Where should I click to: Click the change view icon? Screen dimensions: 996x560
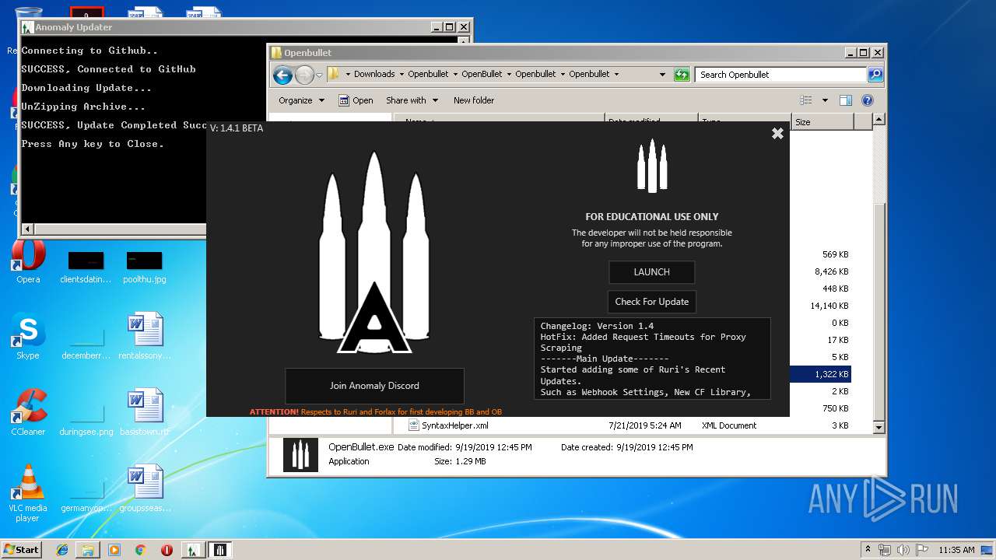(806, 100)
